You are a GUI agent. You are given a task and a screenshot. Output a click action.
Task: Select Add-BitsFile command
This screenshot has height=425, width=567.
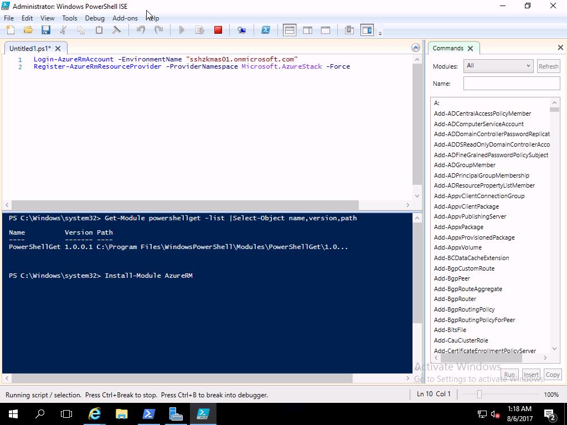[450, 330]
